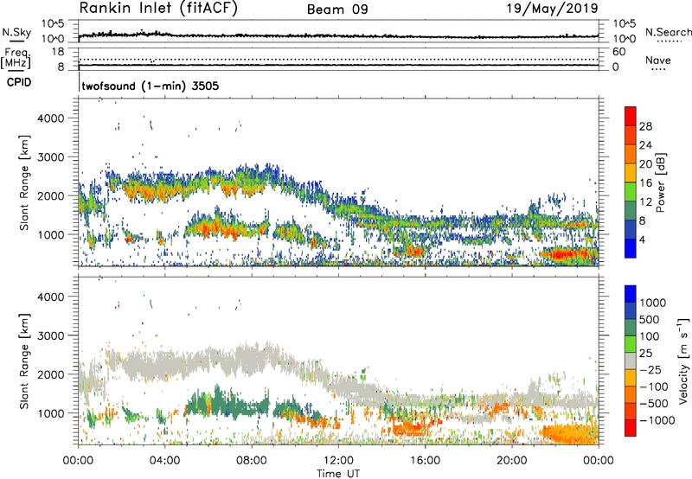
Task: Click the 04:00 time tick label
Action: [x=164, y=461]
